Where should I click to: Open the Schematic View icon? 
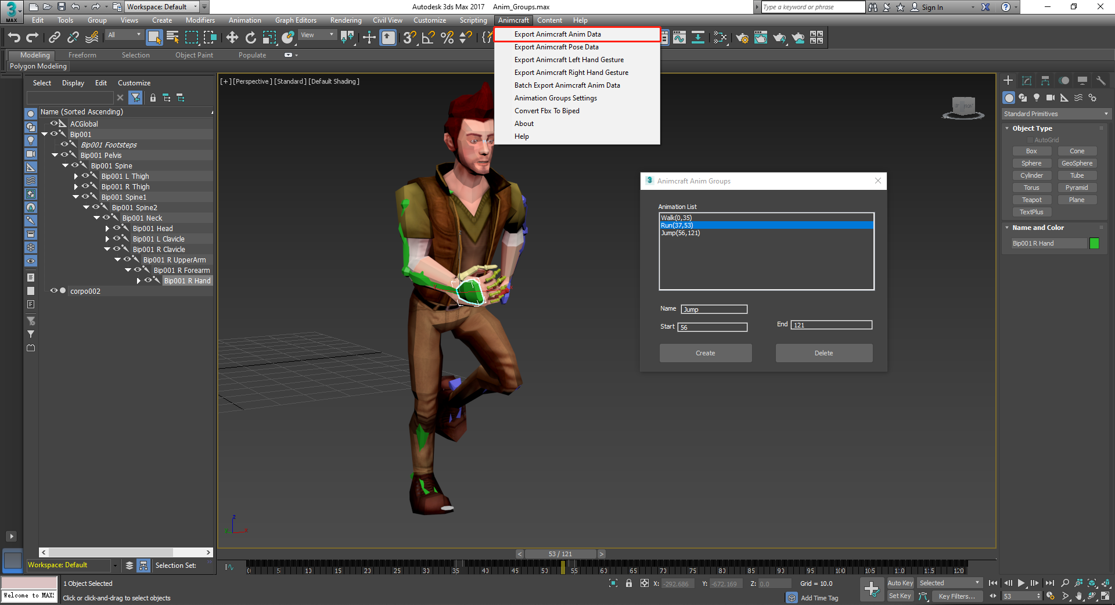[697, 38]
